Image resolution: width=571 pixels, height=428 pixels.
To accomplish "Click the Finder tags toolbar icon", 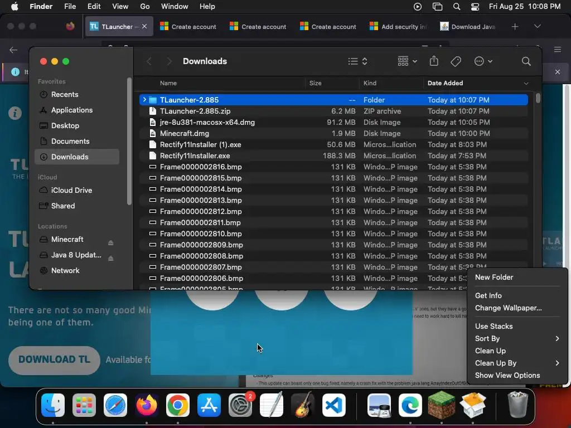I will click(x=456, y=61).
